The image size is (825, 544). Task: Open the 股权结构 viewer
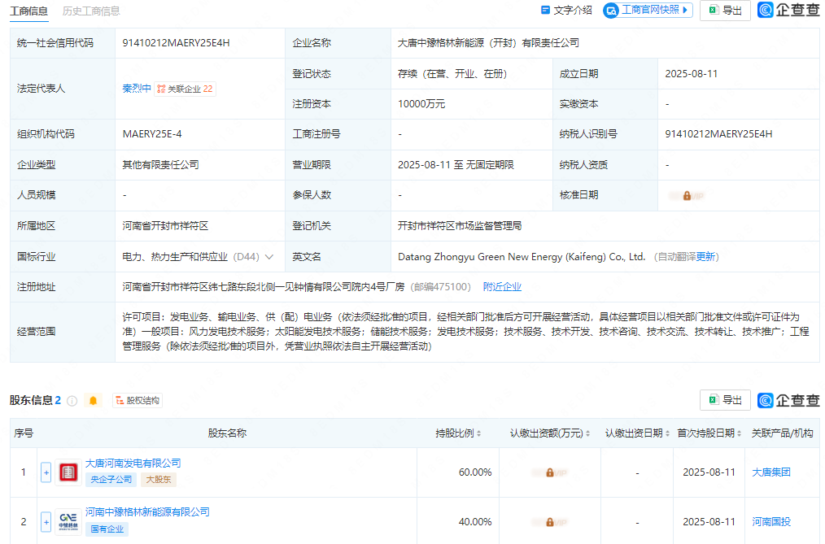point(137,400)
